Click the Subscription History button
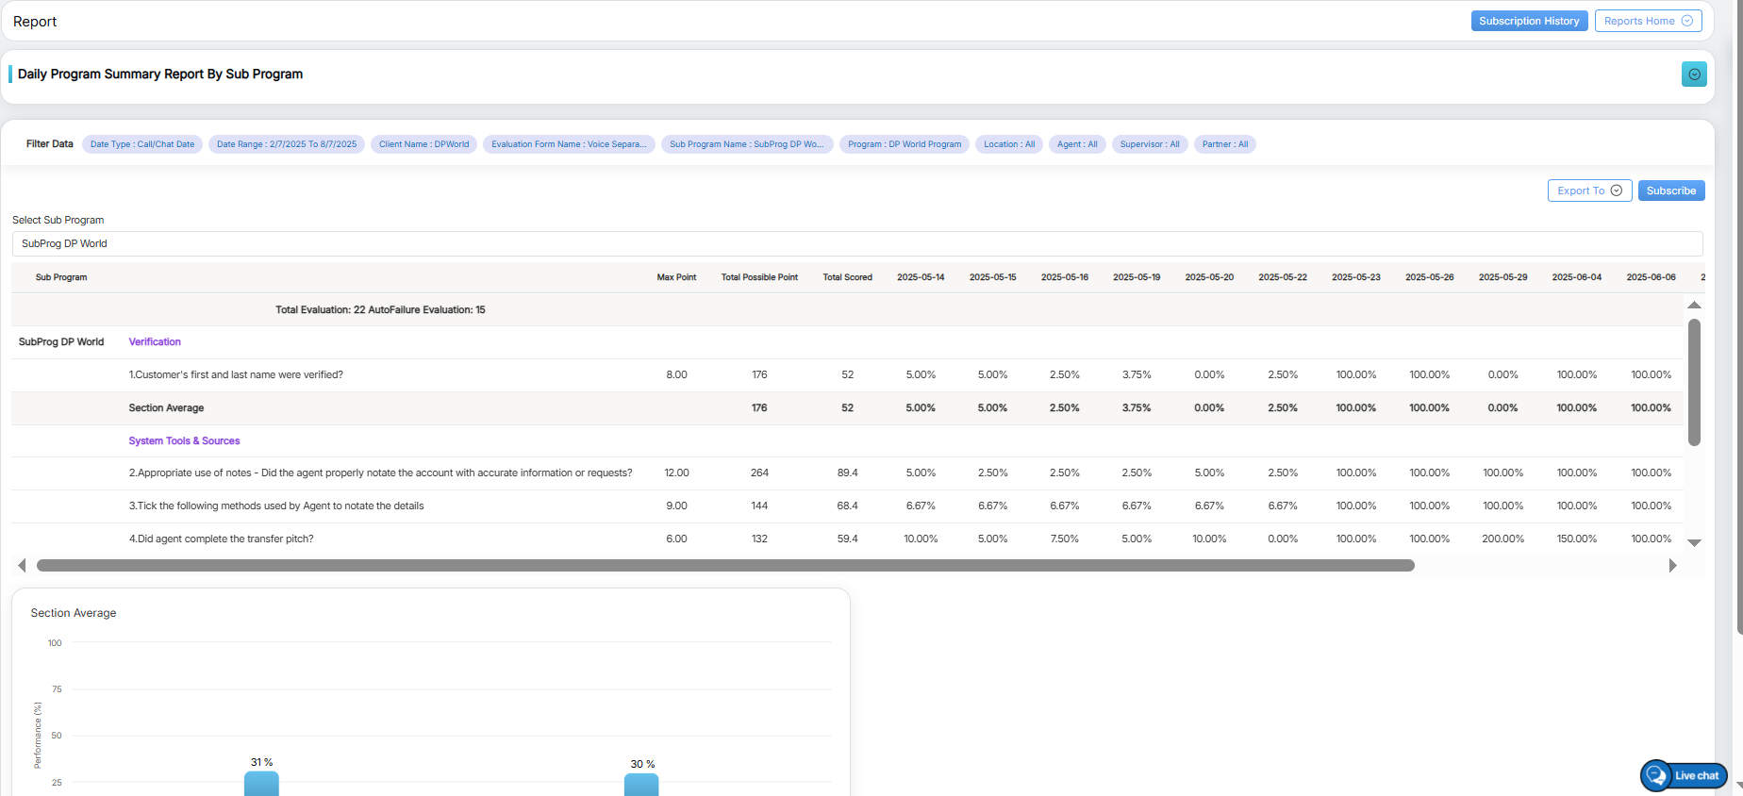The height and width of the screenshot is (796, 1743). [1529, 21]
